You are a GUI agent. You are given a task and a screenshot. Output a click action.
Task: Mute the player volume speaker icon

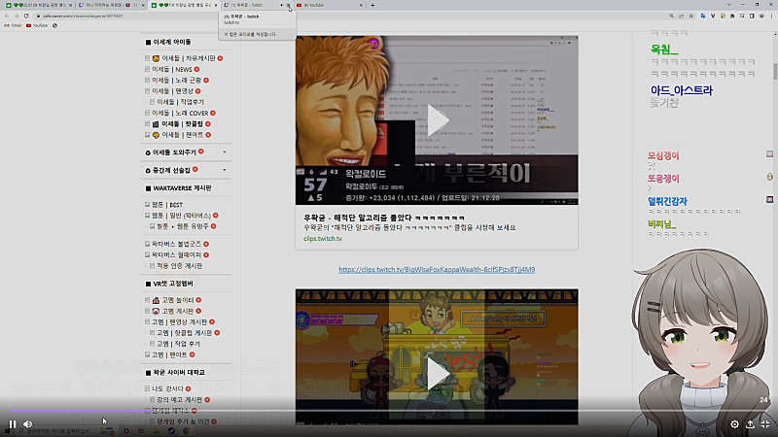(x=28, y=424)
